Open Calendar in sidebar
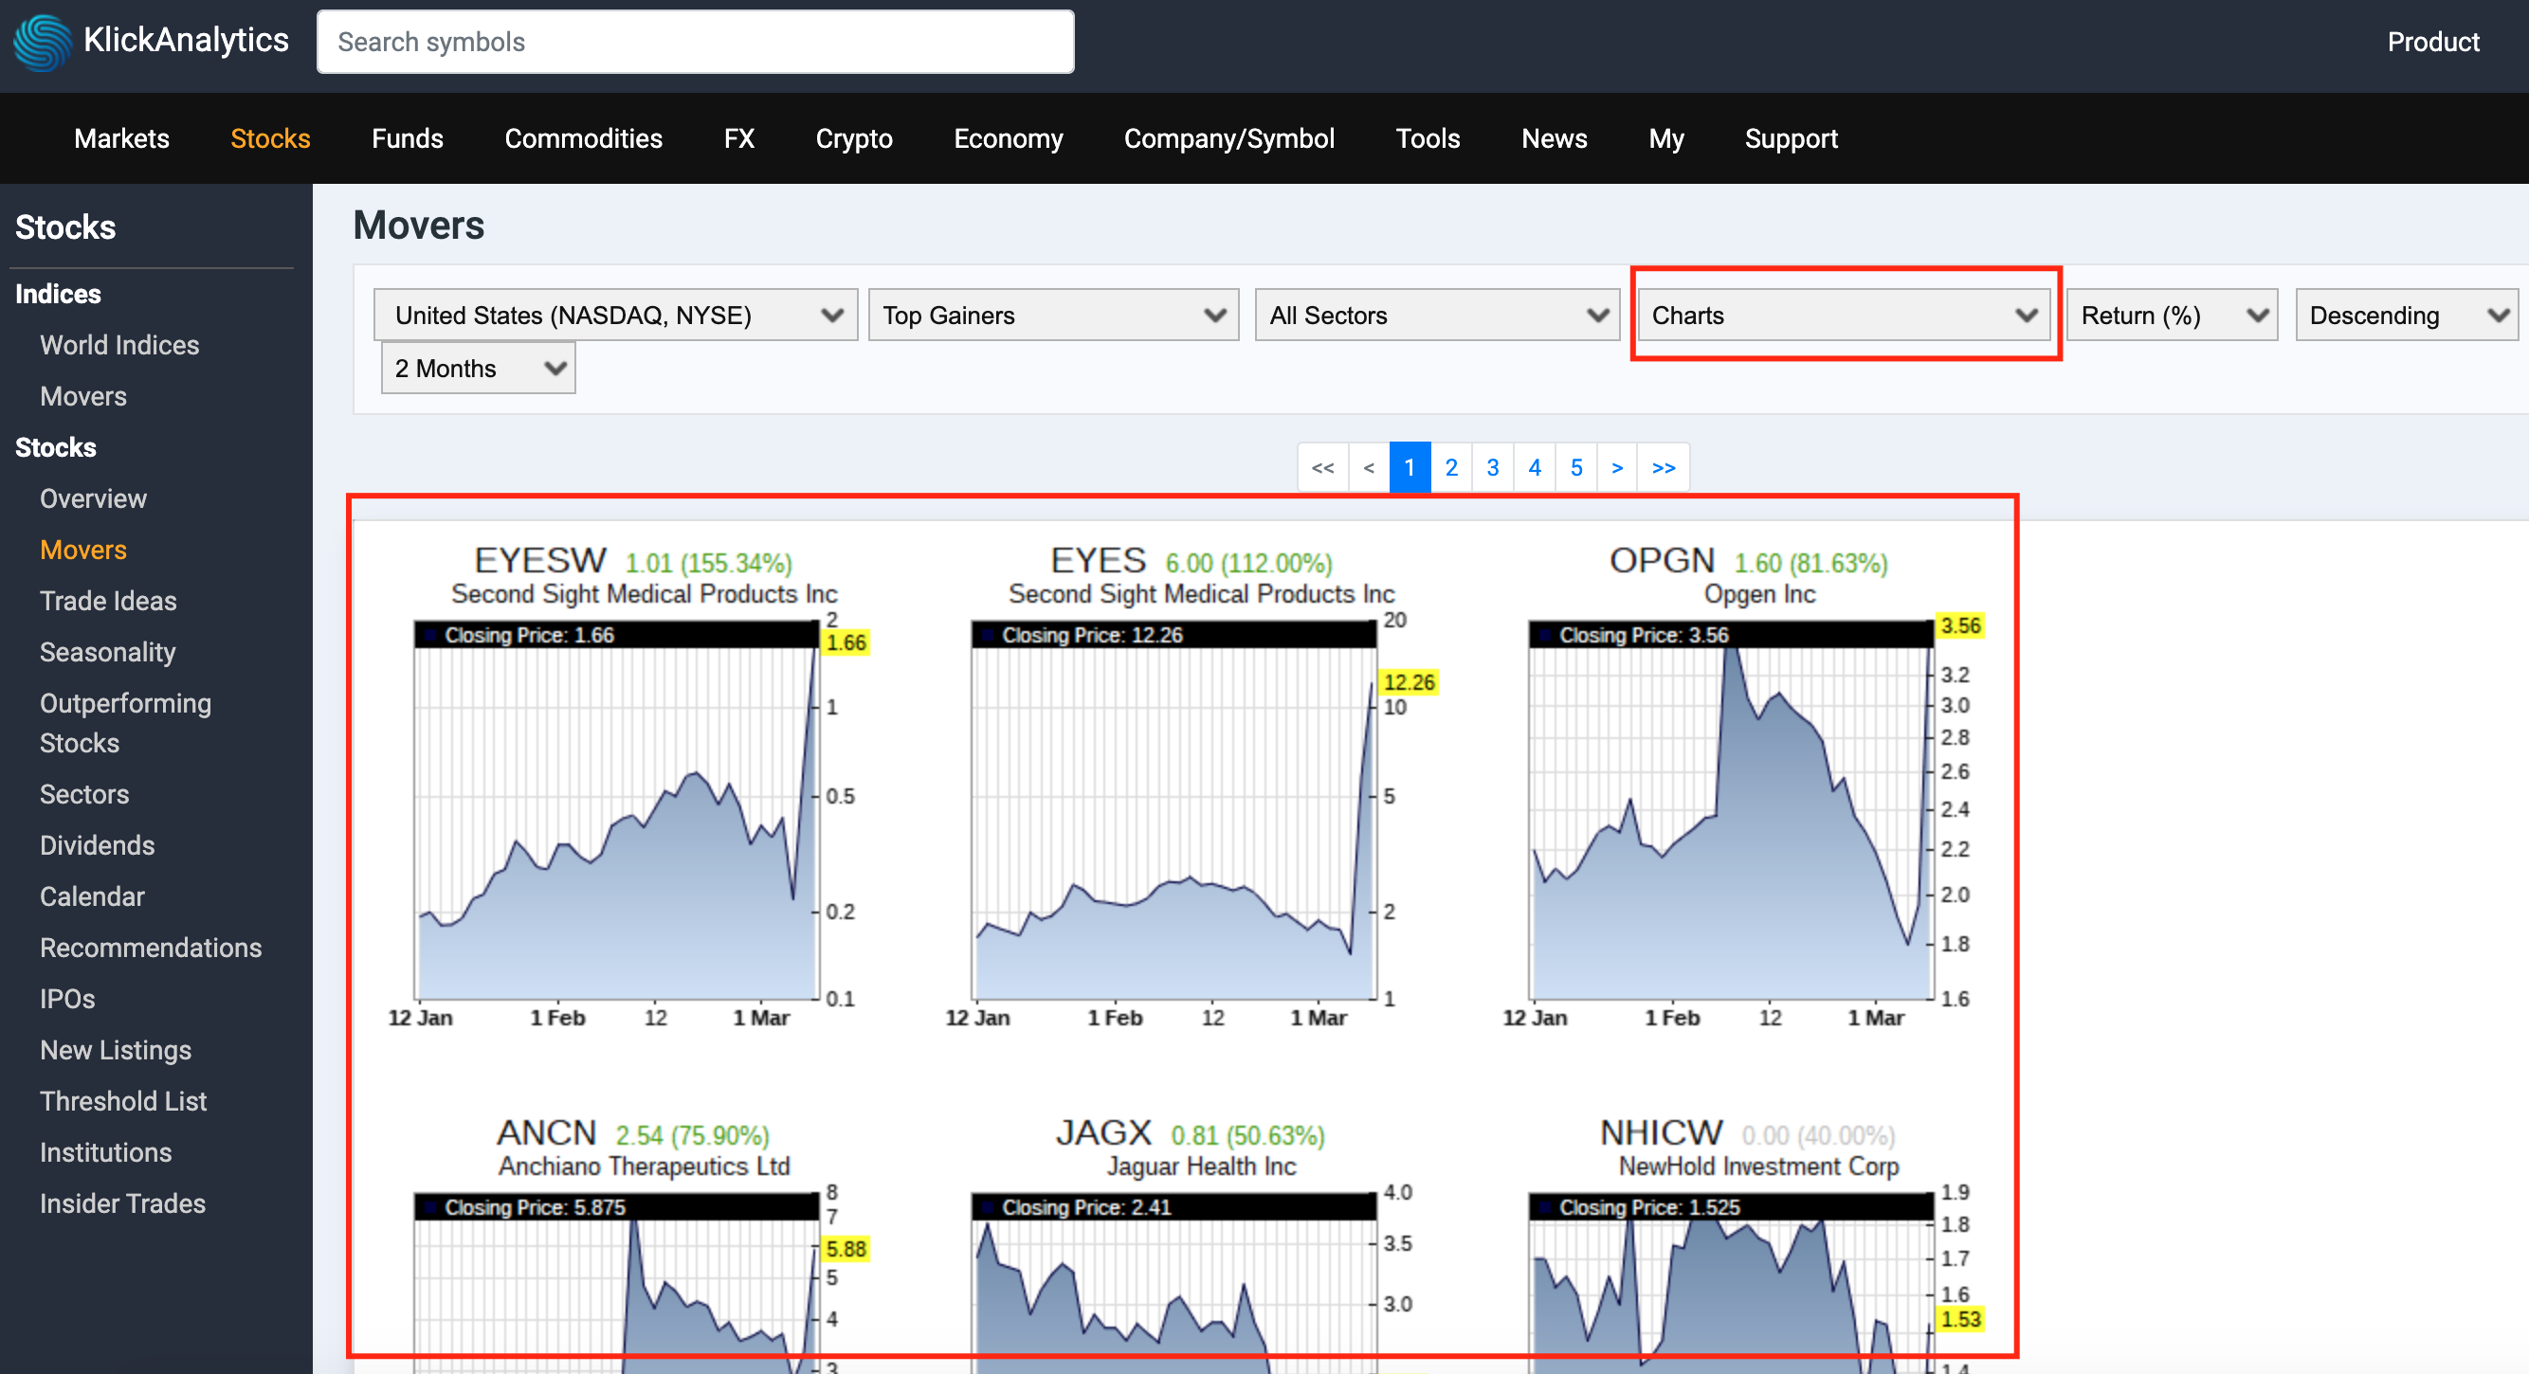This screenshot has width=2529, height=1374. pos(92,895)
